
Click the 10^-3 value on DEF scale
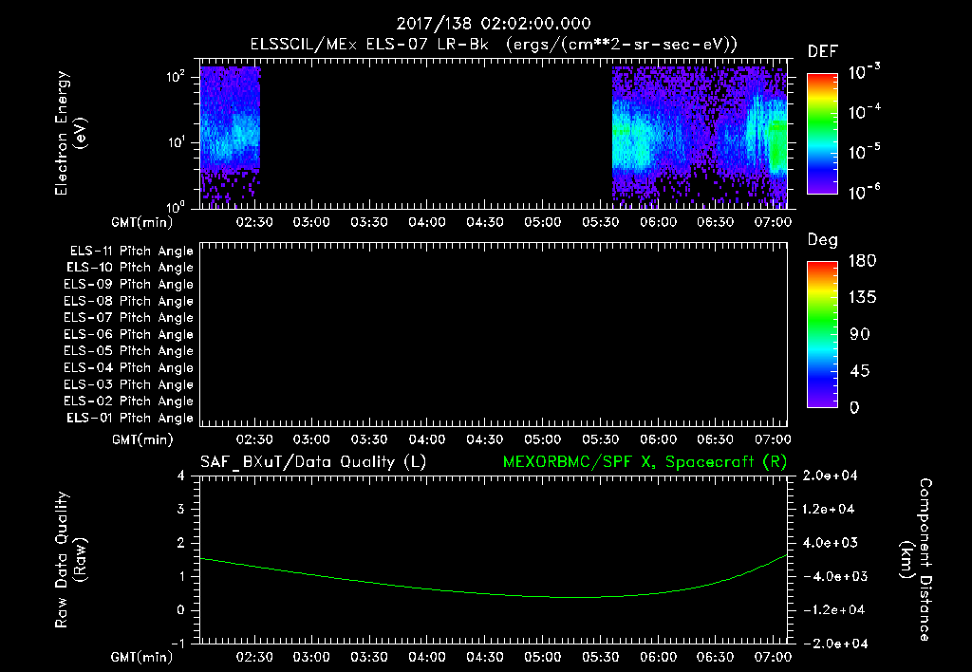864,71
